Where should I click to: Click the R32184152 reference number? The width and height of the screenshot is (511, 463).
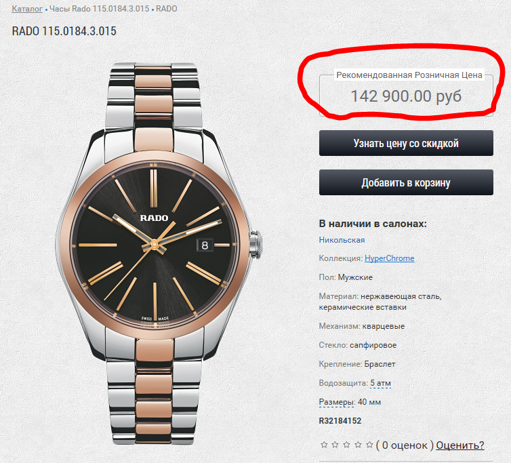pos(340,421)
